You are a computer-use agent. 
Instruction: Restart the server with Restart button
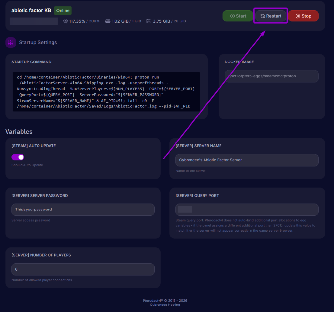coord(270,16)
